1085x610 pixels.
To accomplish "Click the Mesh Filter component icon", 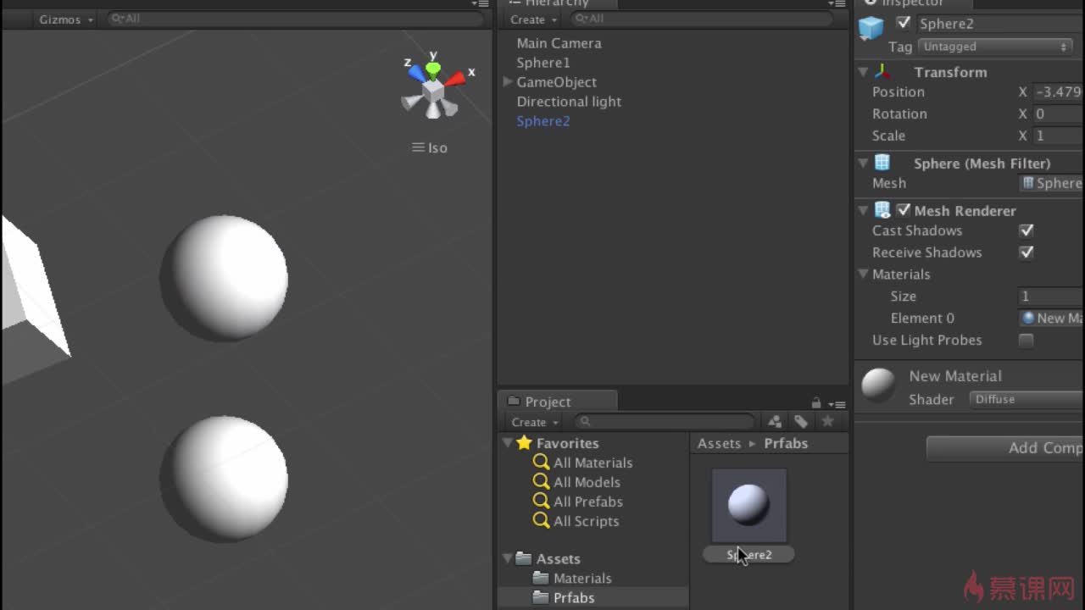I will (882, 163).
